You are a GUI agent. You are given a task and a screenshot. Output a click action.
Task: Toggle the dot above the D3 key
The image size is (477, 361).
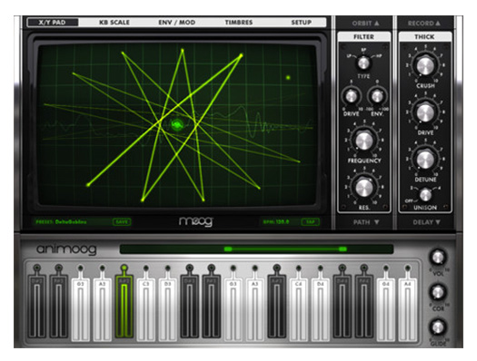(x=167, y=268)
